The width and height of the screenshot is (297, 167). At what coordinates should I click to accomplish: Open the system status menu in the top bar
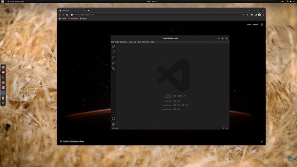coord(291,1)
